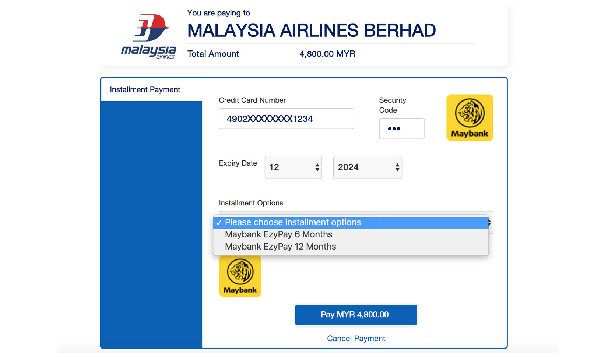The width and height of the screenshot is (615, 357).
Task: Open the expiry year dropdown showing 2024
Action: tap(368, 167)
